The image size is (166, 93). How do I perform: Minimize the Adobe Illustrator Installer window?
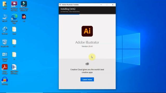pyautogui.click(x=101, y=5)
